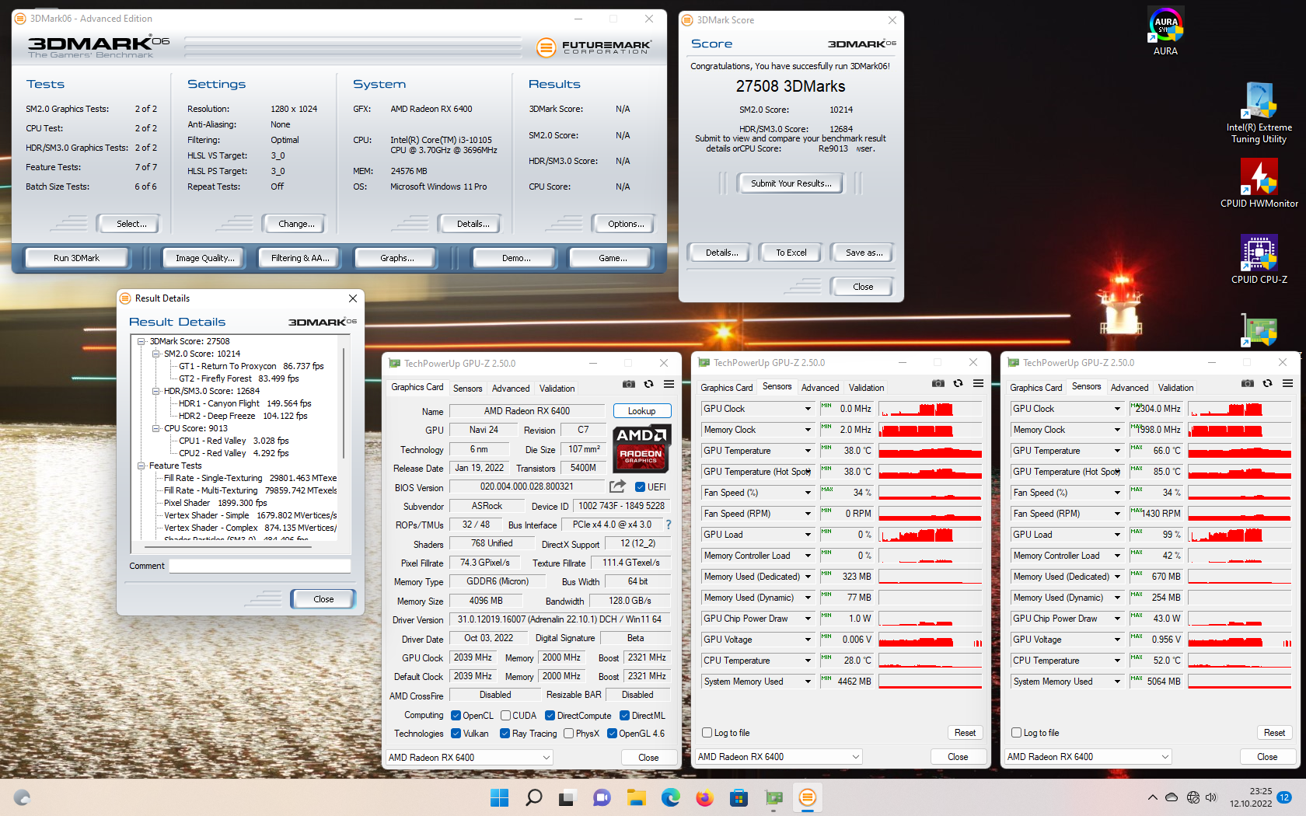Screen dimensions: 1306x816
Task: Click the vertical scrollbar in Result Details tree
Action: pos(344,403)
